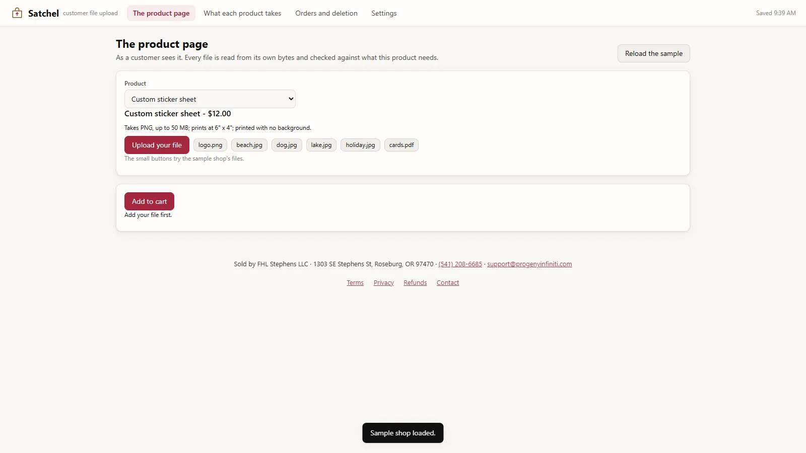Image resolution: width=806 pixels, height=453 pixels.
Task: Try the lake.jpg sample file
Action: (x=321, y=145)
